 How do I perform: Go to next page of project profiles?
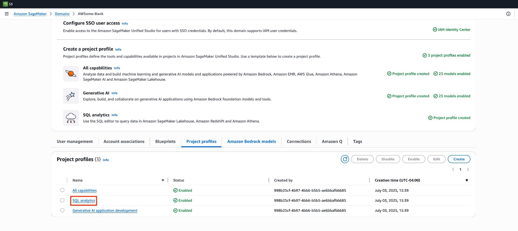tap(468, 170)
